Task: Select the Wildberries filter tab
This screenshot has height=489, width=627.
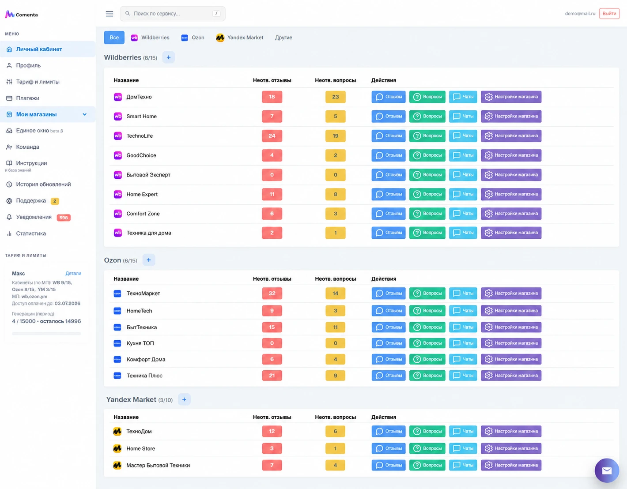Action: [x=150, y=38]
